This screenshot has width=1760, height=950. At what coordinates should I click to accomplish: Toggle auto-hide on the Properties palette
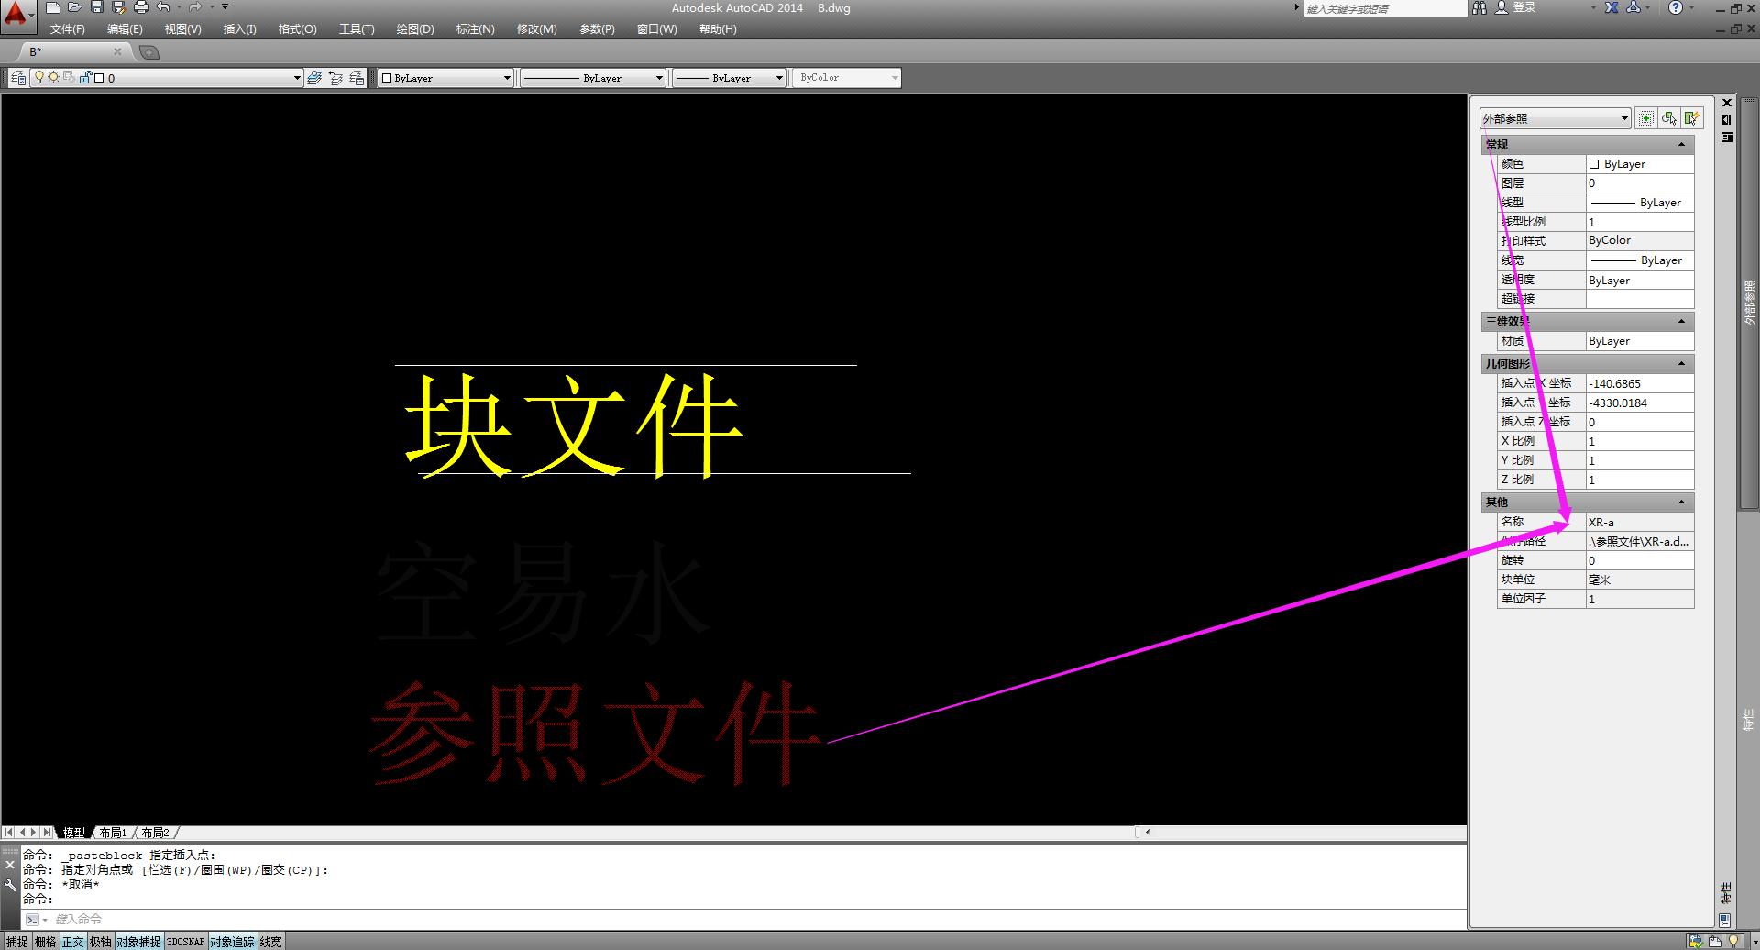[x=1727, y=119]
